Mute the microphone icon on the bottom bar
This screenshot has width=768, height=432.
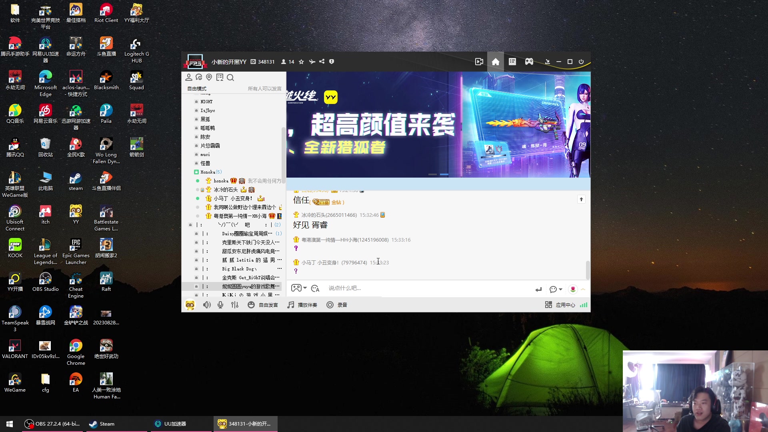tap(220, 304)
